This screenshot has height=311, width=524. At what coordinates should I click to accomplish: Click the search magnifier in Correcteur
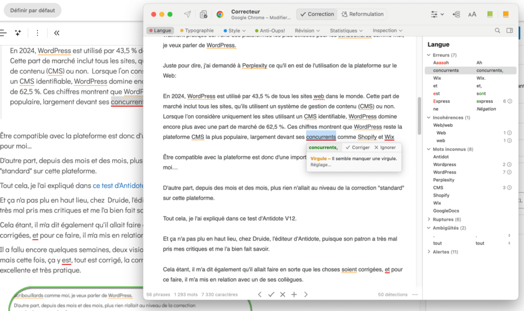497,30
